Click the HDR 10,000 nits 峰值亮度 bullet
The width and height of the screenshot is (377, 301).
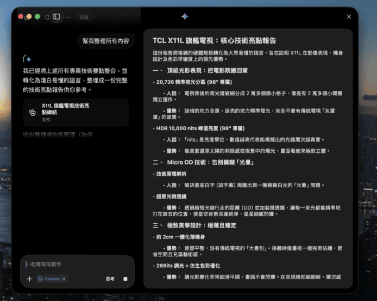pos(199,128)
